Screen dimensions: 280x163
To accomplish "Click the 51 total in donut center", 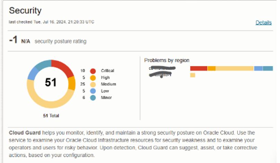I will tap(51, 83).
